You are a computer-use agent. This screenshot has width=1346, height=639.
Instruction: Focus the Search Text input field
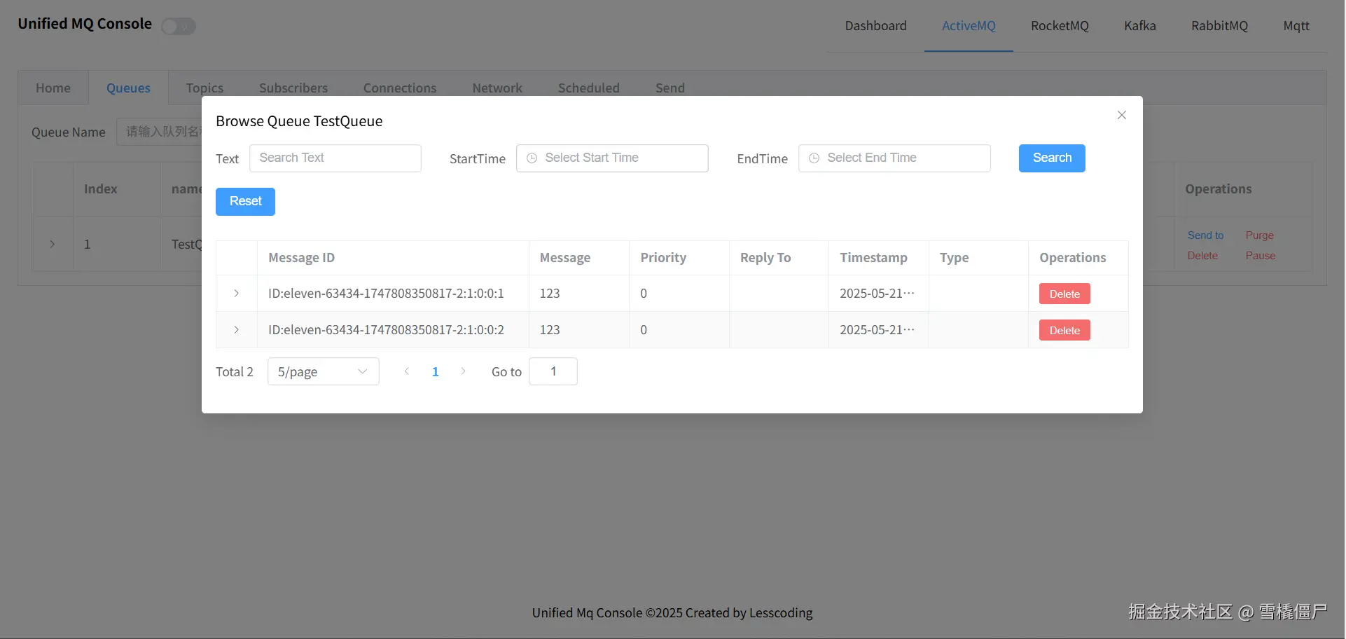coord(335,158)
